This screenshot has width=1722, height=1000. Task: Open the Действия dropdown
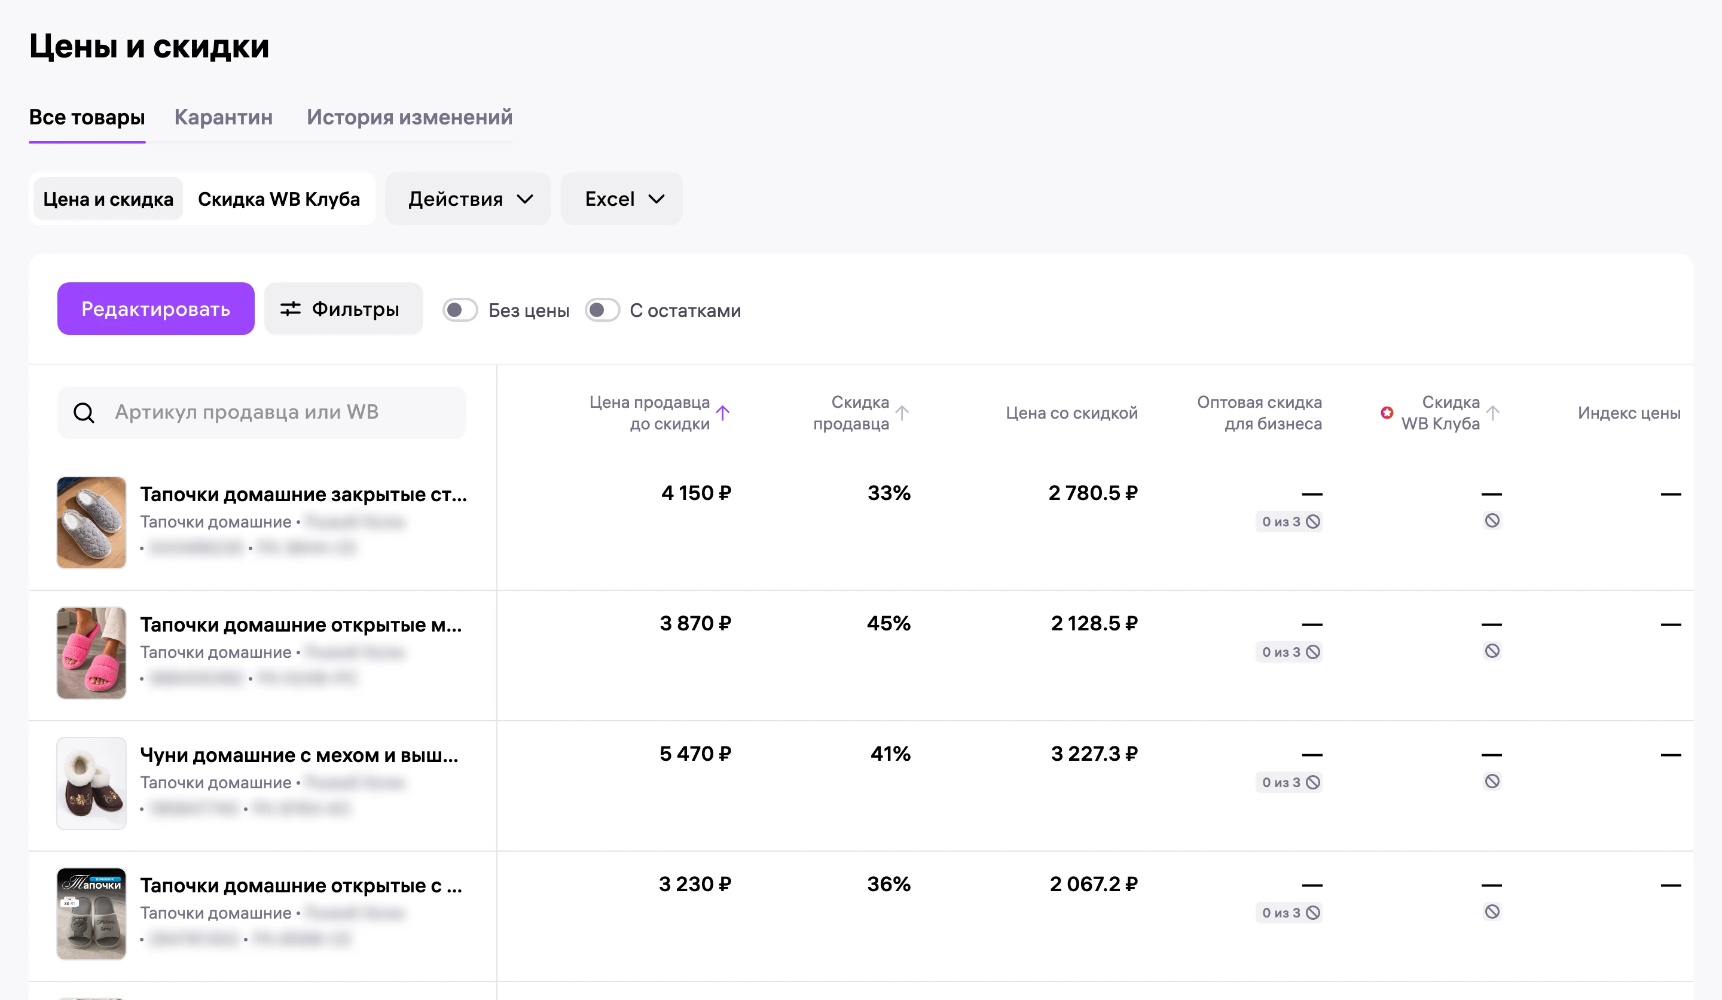(x=468, y=199)
